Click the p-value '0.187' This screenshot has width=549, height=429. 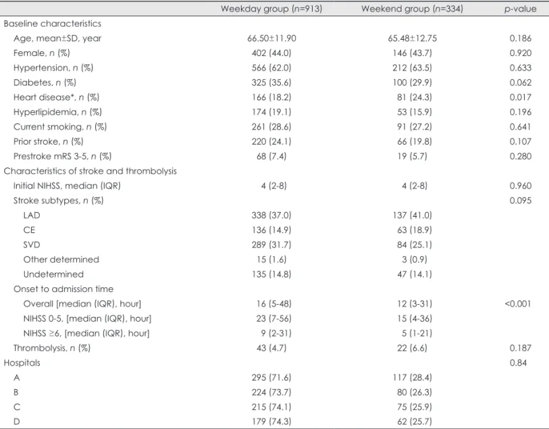tap(520, 348)
